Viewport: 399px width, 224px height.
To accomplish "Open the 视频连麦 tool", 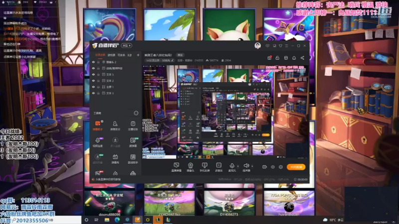I will tap(97, 142).
